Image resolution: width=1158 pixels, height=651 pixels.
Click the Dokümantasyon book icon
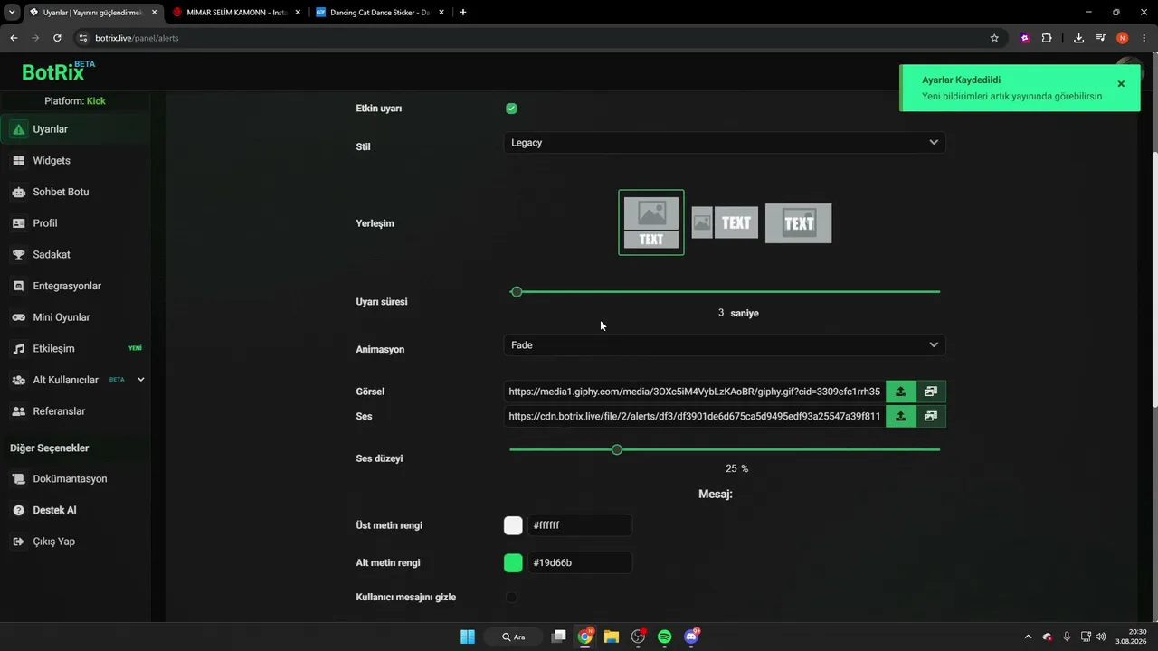point(18,479)
